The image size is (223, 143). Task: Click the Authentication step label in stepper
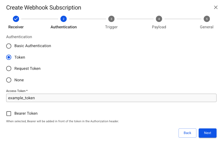pyautogui.click(x=64, y=27)
